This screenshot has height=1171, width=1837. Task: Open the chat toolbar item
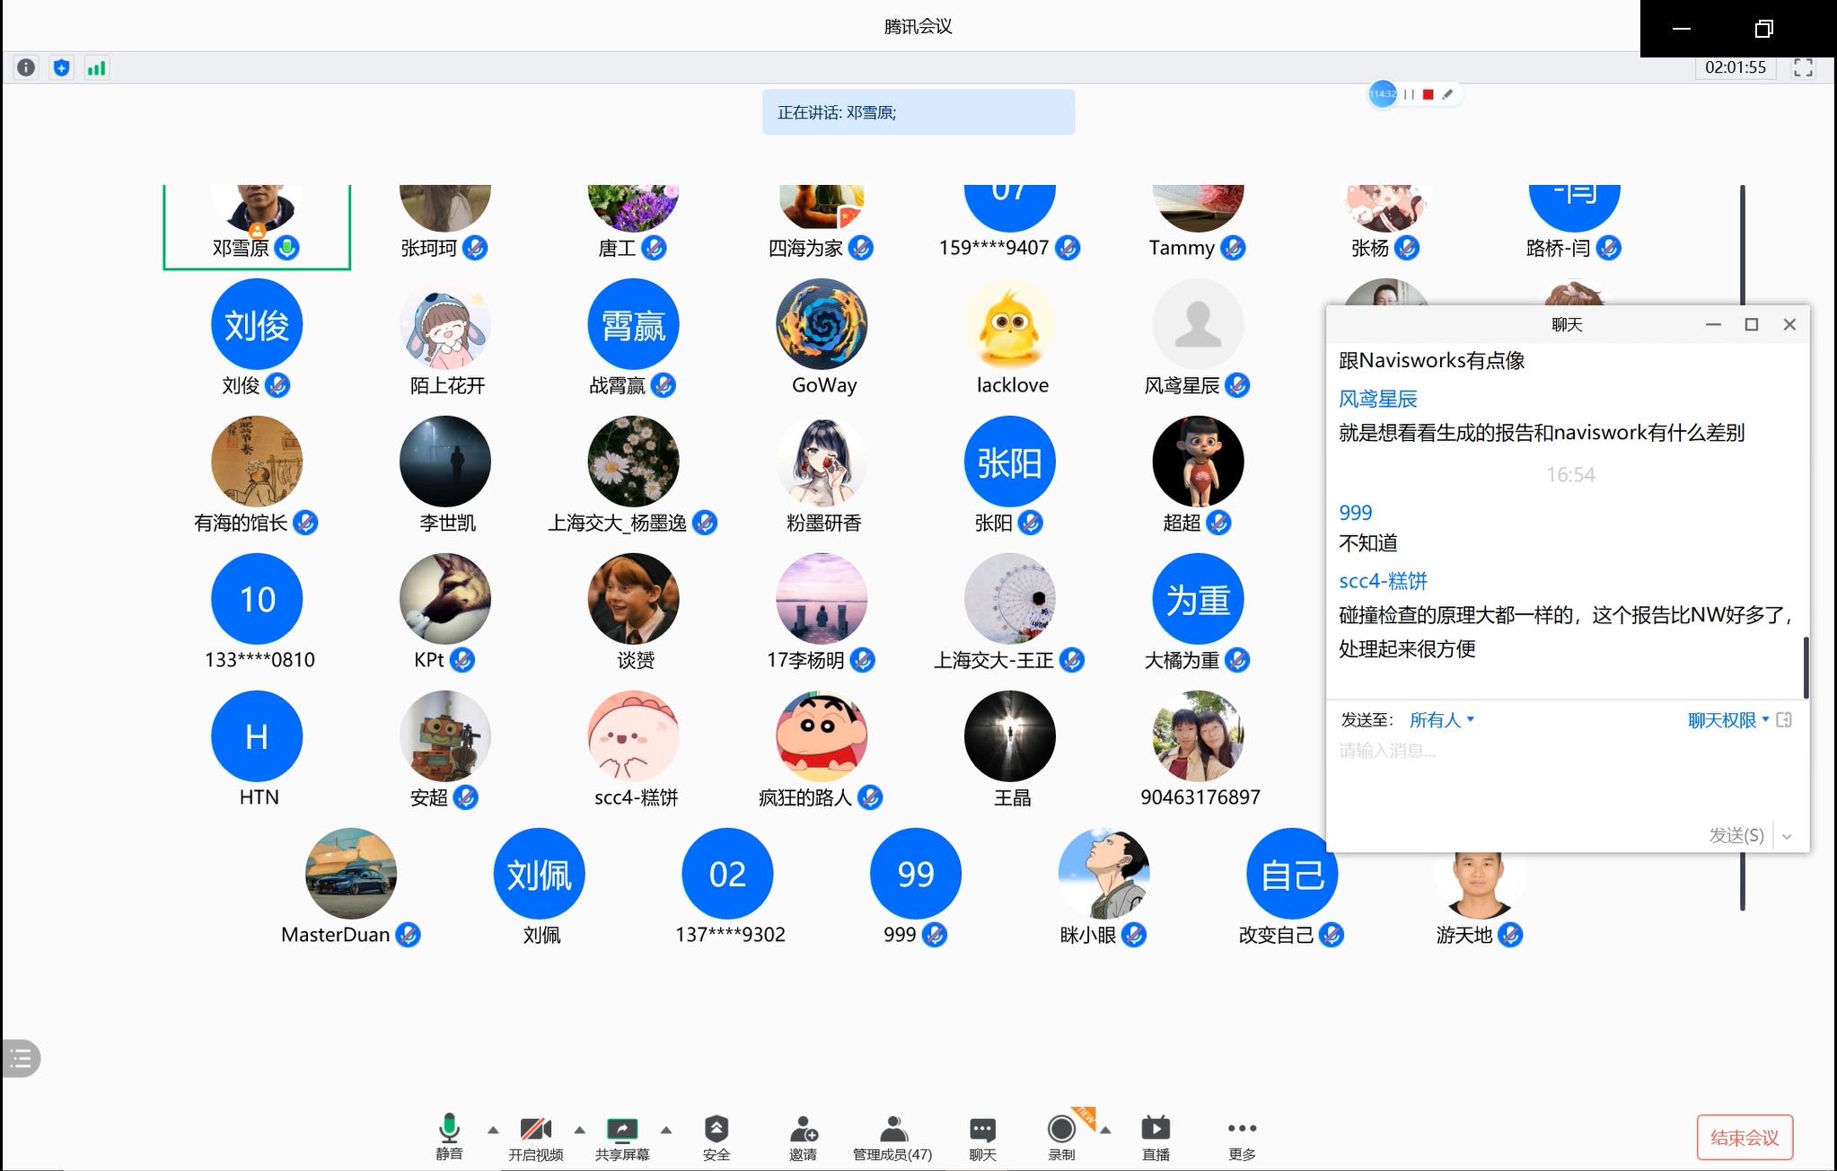pyautogui.click(x=982, y=1130)
